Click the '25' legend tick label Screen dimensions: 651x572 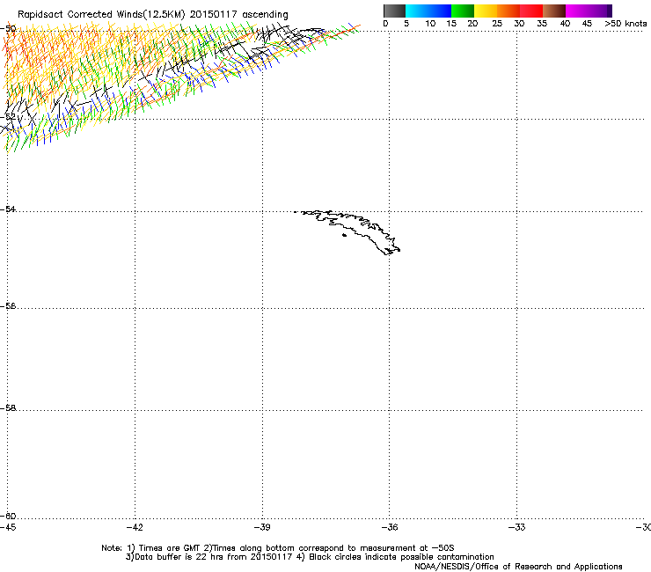coord(497,24)
